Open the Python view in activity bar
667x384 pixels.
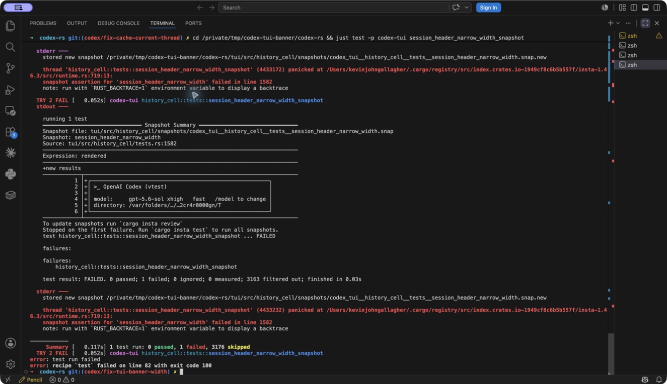click(11, 174)
